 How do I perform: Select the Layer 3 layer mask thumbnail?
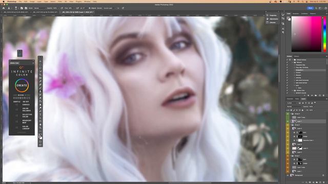[300, 148]
